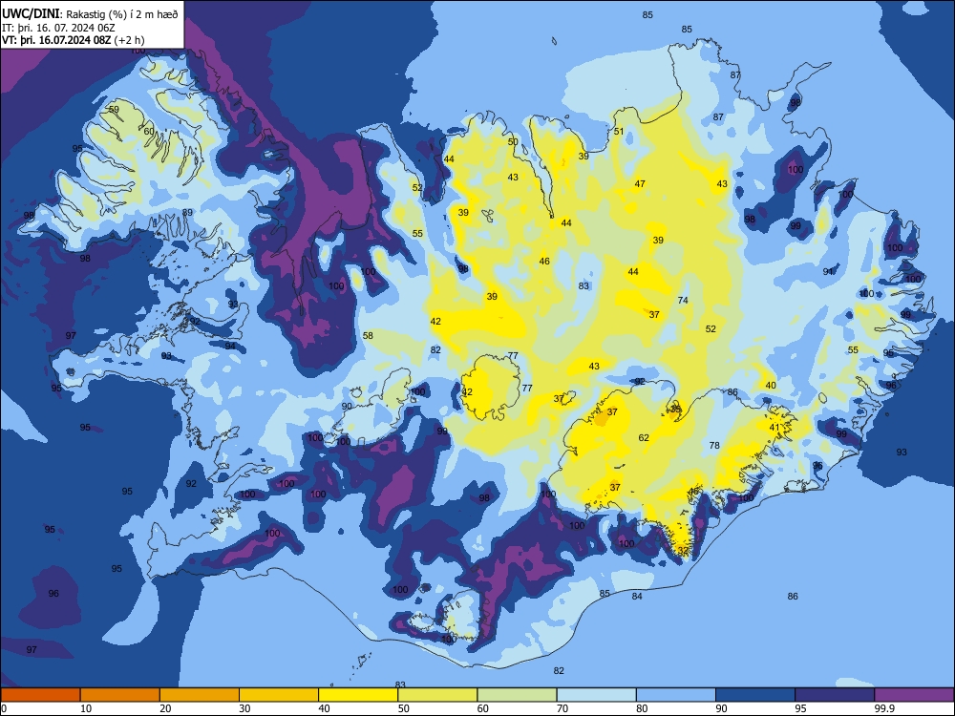Screen dimensions: 955x716
Task: Click the '20' tick label on the legend scale
Action: point(165,708)
